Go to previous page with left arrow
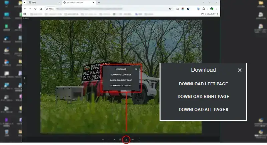 [24, 78]
